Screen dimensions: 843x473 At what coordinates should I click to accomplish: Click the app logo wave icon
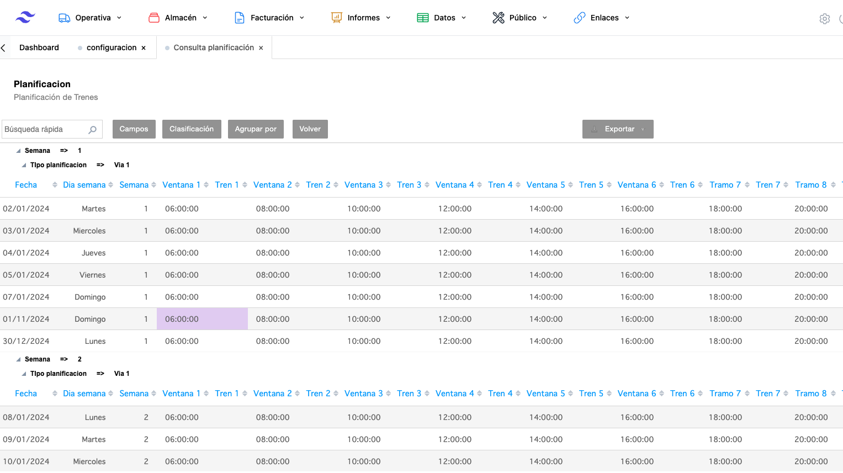click(25, 18)
